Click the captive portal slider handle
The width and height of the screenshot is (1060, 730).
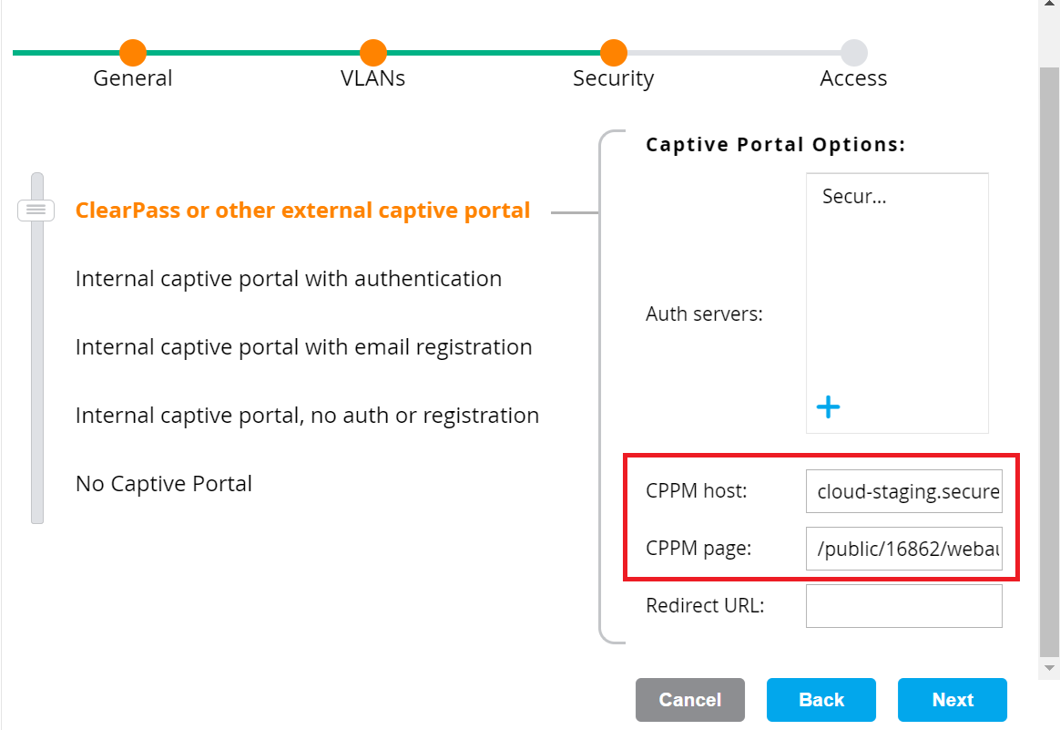click(36, 211)
